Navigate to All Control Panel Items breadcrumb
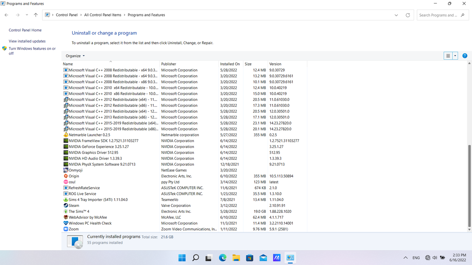 [103, 15]
